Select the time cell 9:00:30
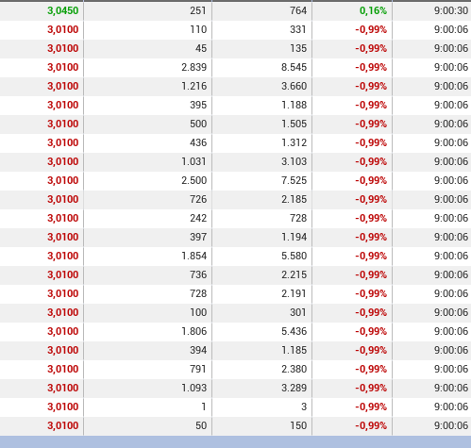Screen dimensions: 471x448 451,10
